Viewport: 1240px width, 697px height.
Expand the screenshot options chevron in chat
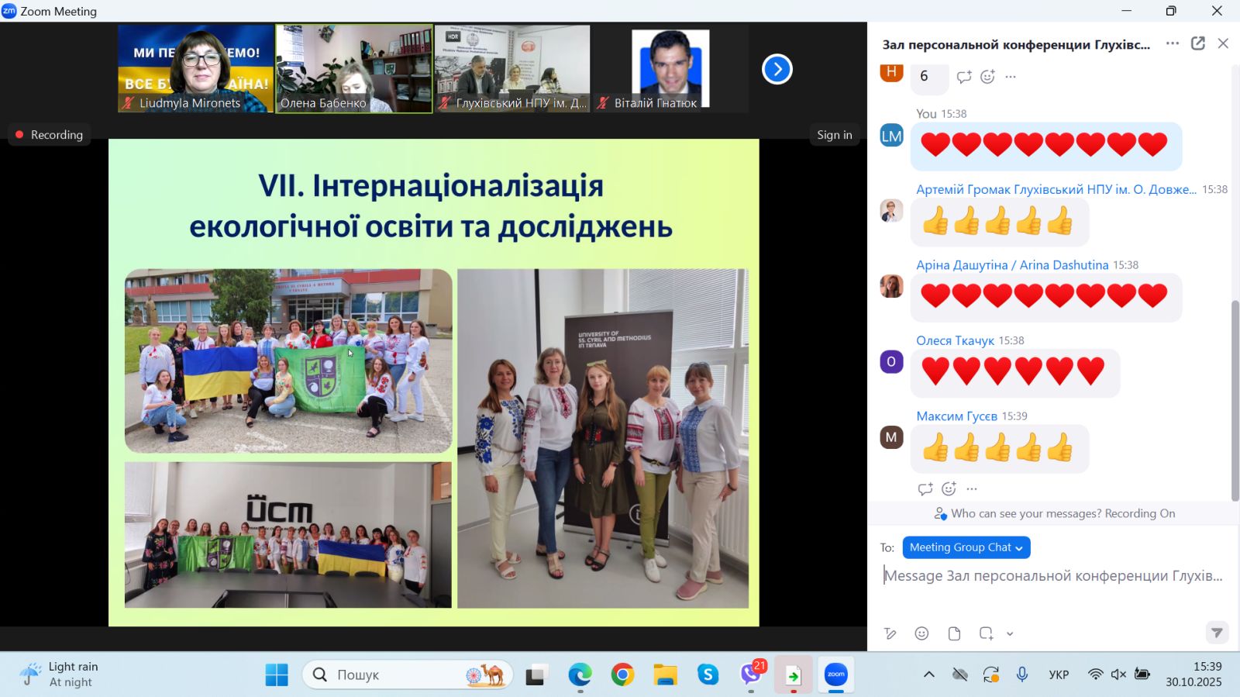[x=1010, y=633]
